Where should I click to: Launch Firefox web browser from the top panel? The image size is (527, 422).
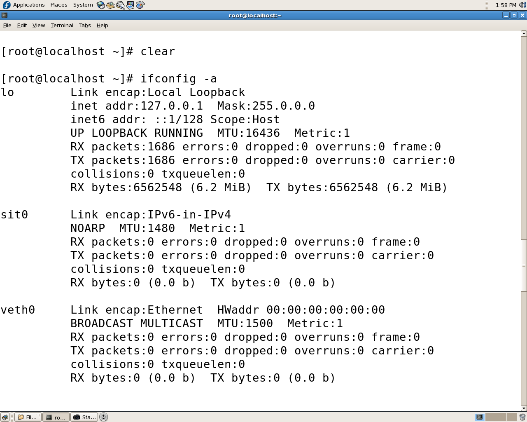[x=100, y=5]
